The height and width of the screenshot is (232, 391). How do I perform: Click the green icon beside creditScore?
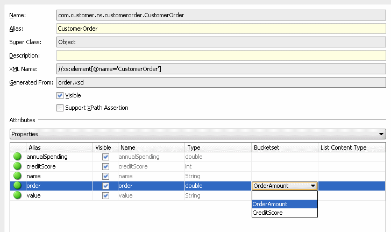[18, 166]
